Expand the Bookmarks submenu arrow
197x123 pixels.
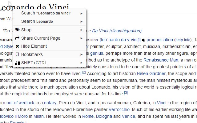point(82,54)
